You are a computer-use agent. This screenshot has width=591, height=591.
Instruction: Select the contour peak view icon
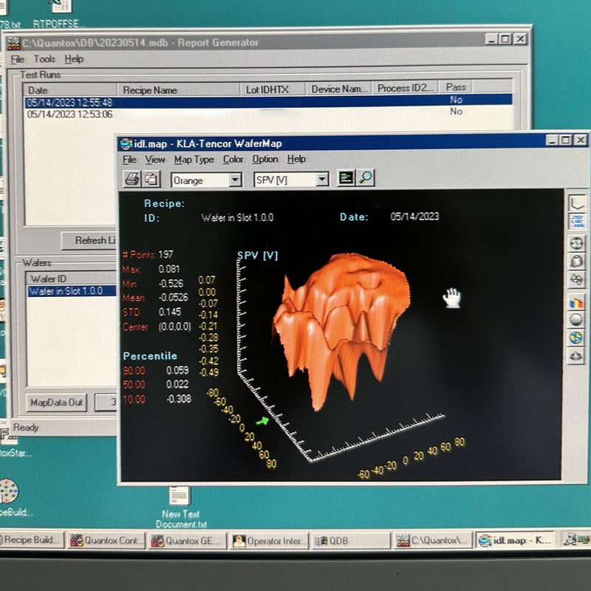[575, 355]
